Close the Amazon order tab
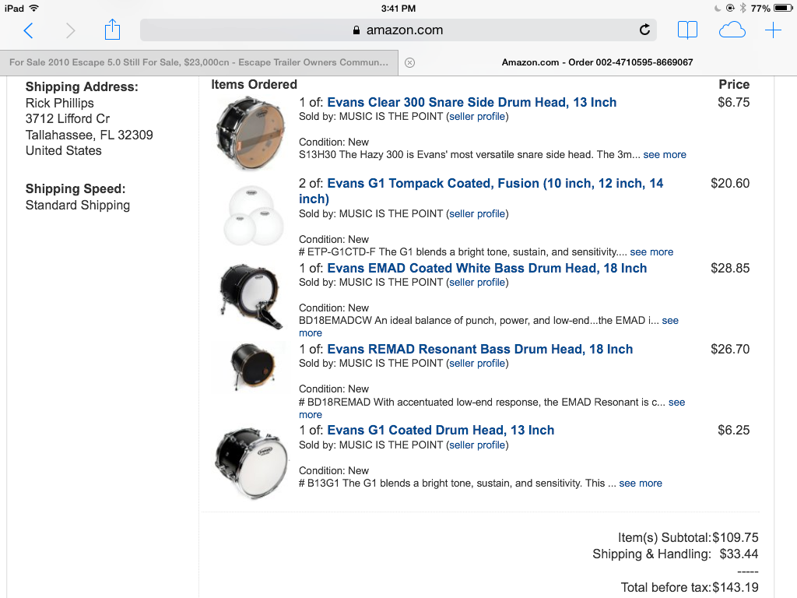This screenshot has height=598, width=797. pyautogui.click(x=409, y=62)
